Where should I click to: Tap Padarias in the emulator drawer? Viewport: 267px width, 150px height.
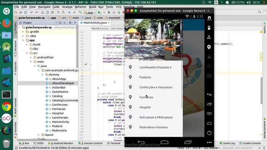(x=154, y=77)
